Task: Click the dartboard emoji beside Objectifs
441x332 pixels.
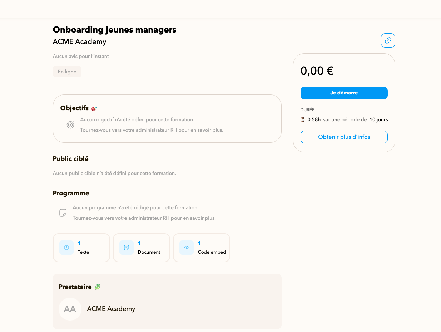Action: (x=94, y=108)
